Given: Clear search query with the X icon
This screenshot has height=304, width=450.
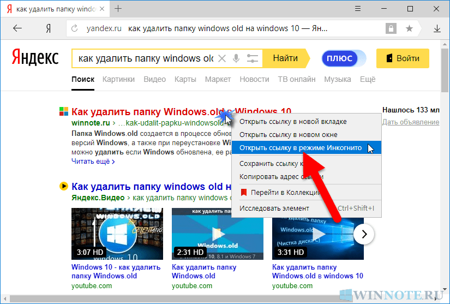Looking at the screenshot, I should click(x=222, y=58).
